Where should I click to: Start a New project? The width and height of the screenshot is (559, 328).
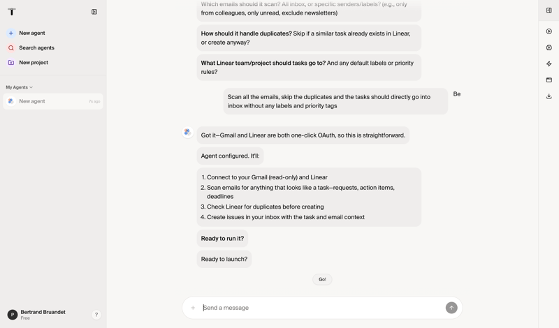34,63
